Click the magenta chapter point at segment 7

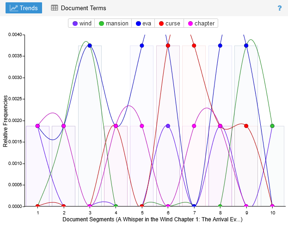click(x=194, y=126)
